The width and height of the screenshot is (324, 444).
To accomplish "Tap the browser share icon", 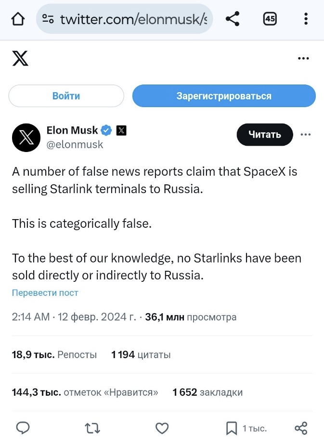I will (x=233, y=19).
